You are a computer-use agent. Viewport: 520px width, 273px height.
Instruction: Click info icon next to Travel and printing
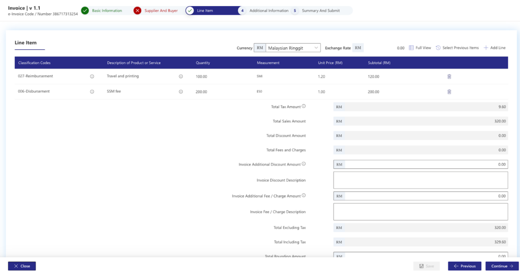[x=181, y=77]
